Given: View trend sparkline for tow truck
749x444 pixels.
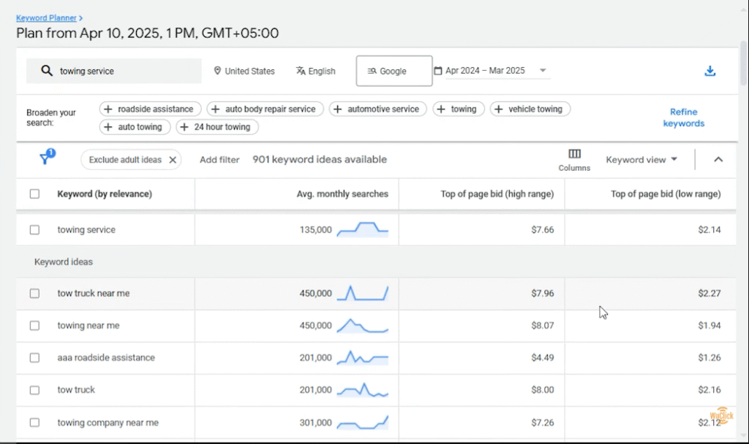Looking at the screenshot, I should click(x=363, y=390).
